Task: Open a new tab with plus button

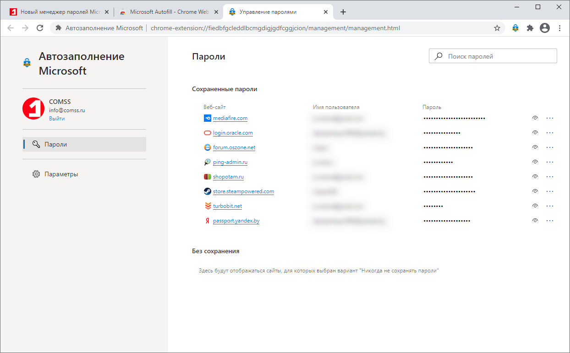Action: coord(343,12)
